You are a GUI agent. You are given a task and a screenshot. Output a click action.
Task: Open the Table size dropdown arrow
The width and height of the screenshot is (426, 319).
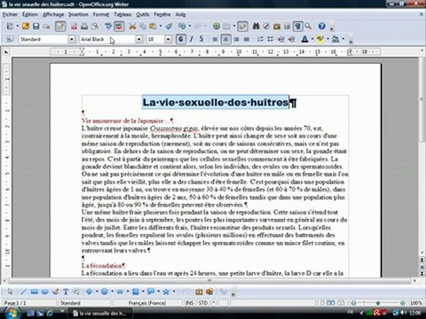pos(234,27)
